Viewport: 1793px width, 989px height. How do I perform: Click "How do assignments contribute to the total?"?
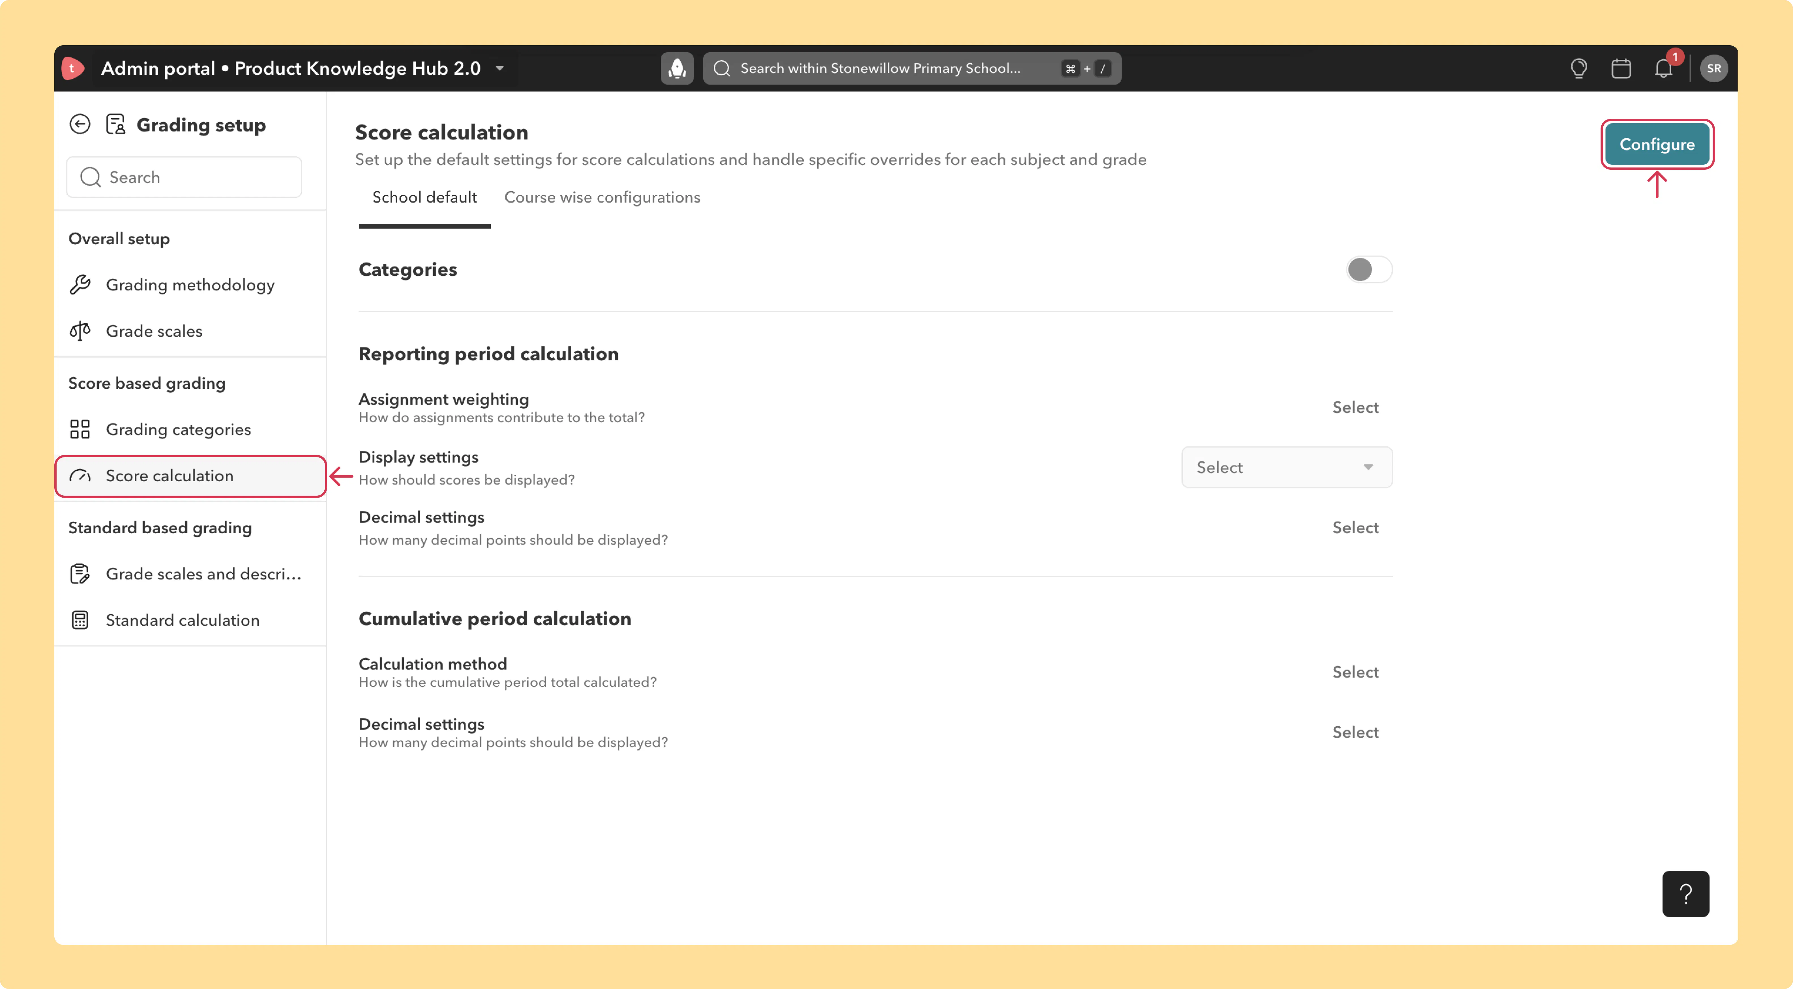501,418
